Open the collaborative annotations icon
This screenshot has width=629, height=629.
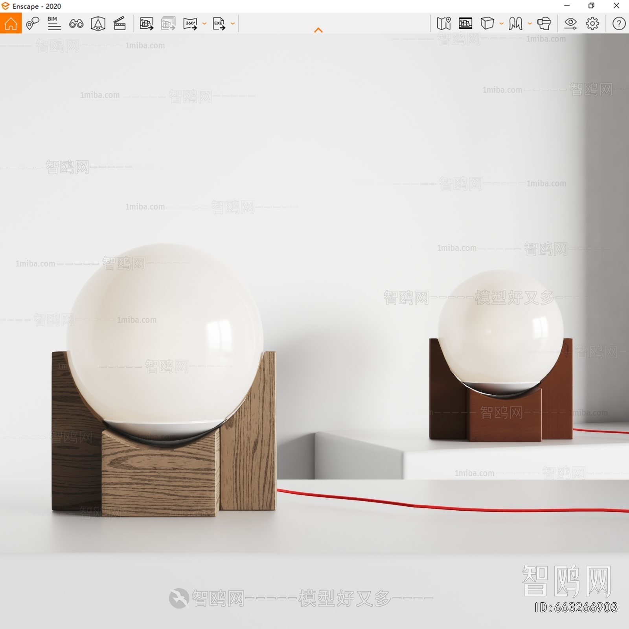[x=33, y=24]
